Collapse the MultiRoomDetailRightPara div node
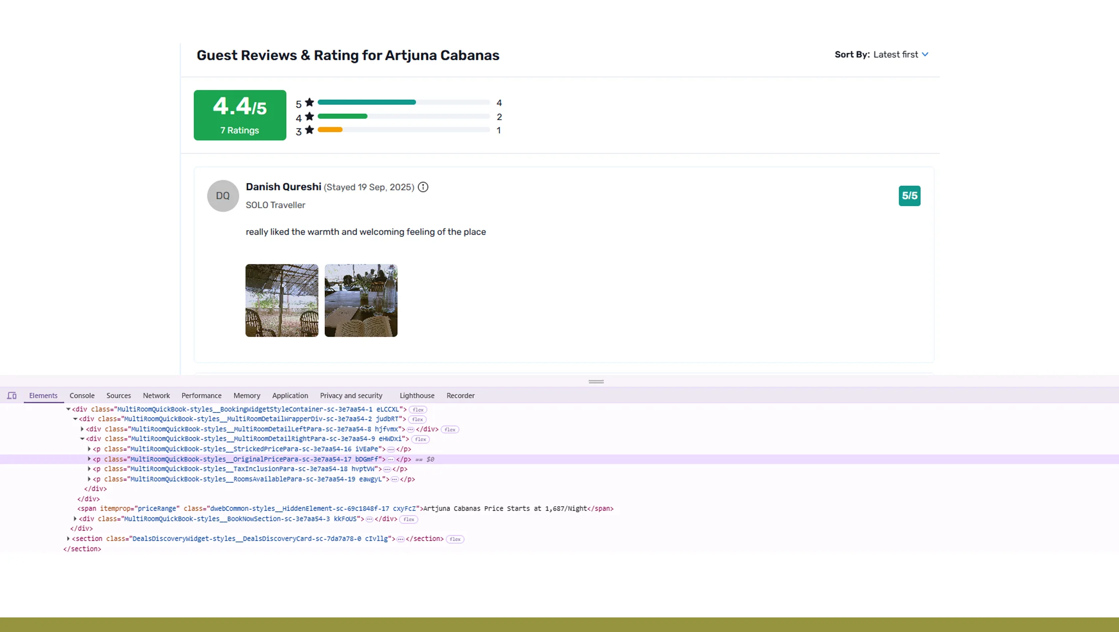Screen dimensions: 1119x632 [x=82, y=438]
